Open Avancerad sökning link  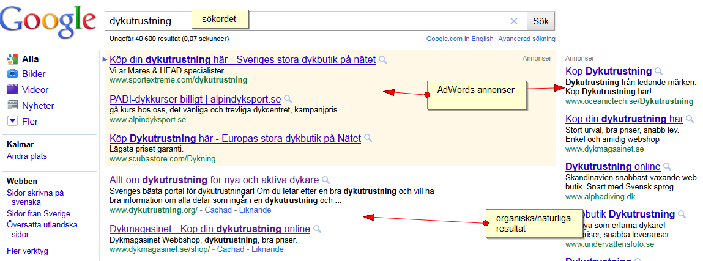[527, 39]
